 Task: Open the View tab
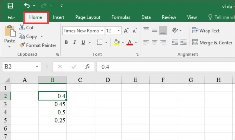pos(192,17)
